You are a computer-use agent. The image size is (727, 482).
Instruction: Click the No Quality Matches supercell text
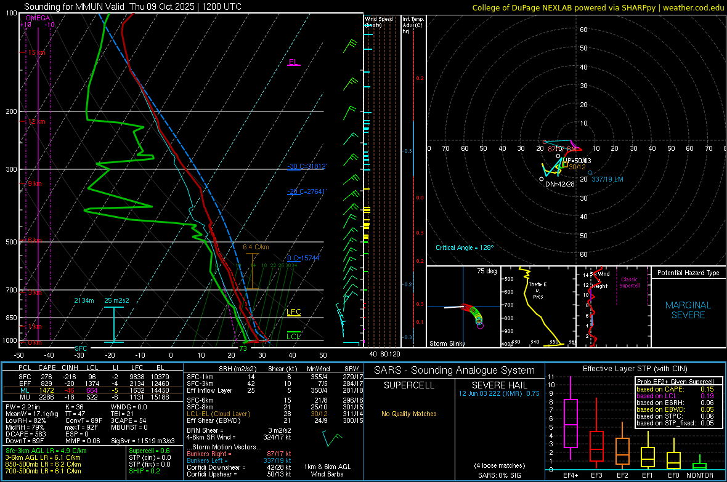pyautogui.click(x=409, y=414)
